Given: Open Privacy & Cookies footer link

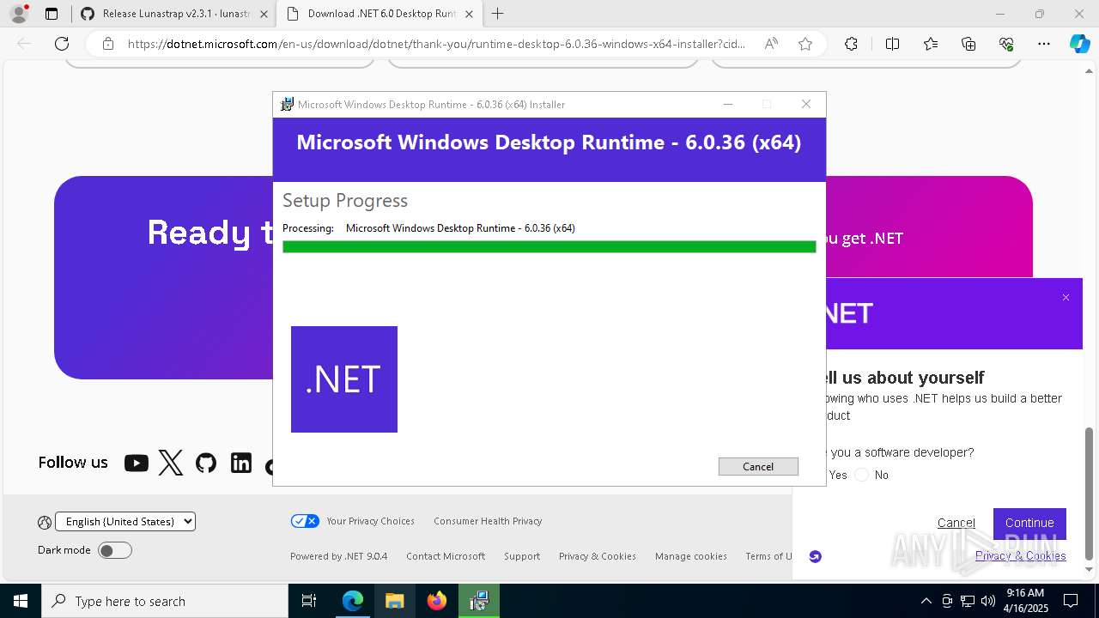Looking at the screenshot, I should point(598,556).
